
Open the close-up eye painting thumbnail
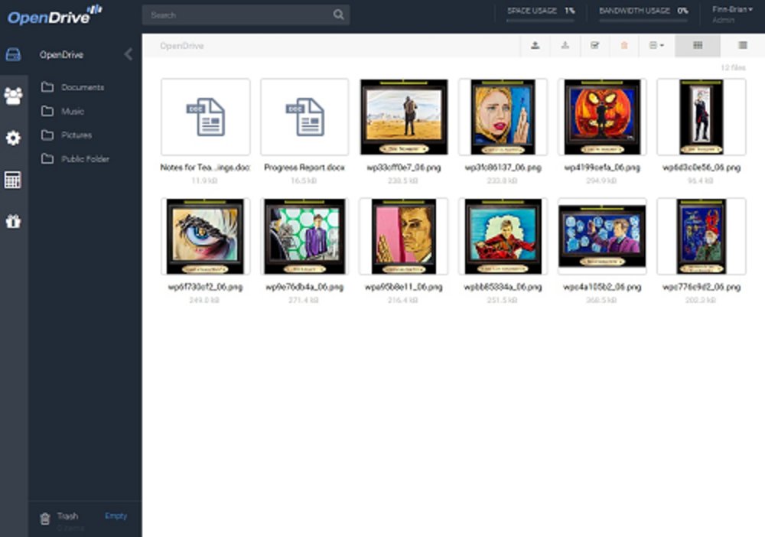pyautogui.click(x=205, y=236)
